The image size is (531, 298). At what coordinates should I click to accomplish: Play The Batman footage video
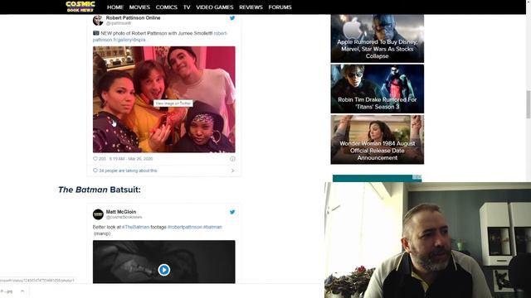point(164,270)
